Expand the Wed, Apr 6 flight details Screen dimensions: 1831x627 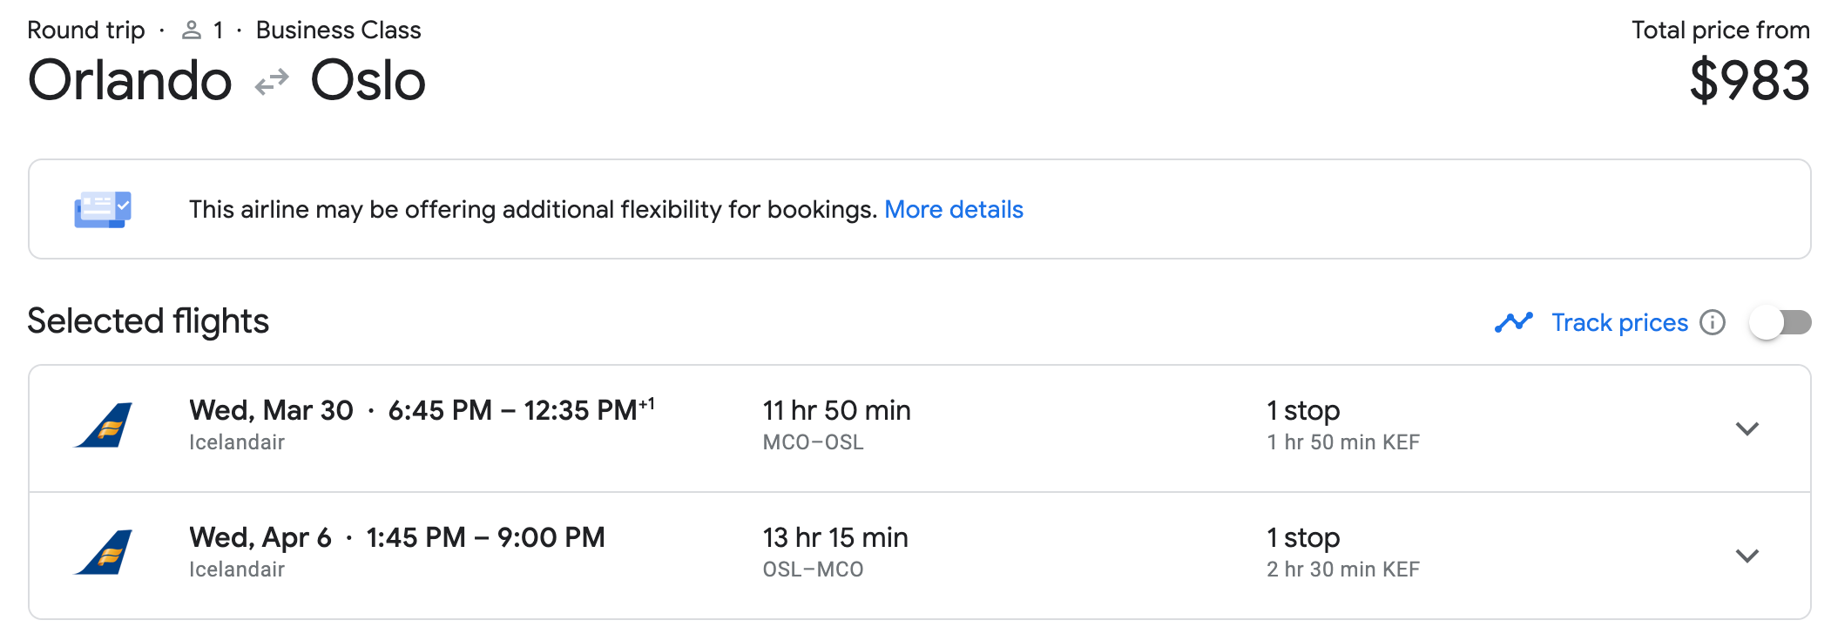pos(1747,556)
